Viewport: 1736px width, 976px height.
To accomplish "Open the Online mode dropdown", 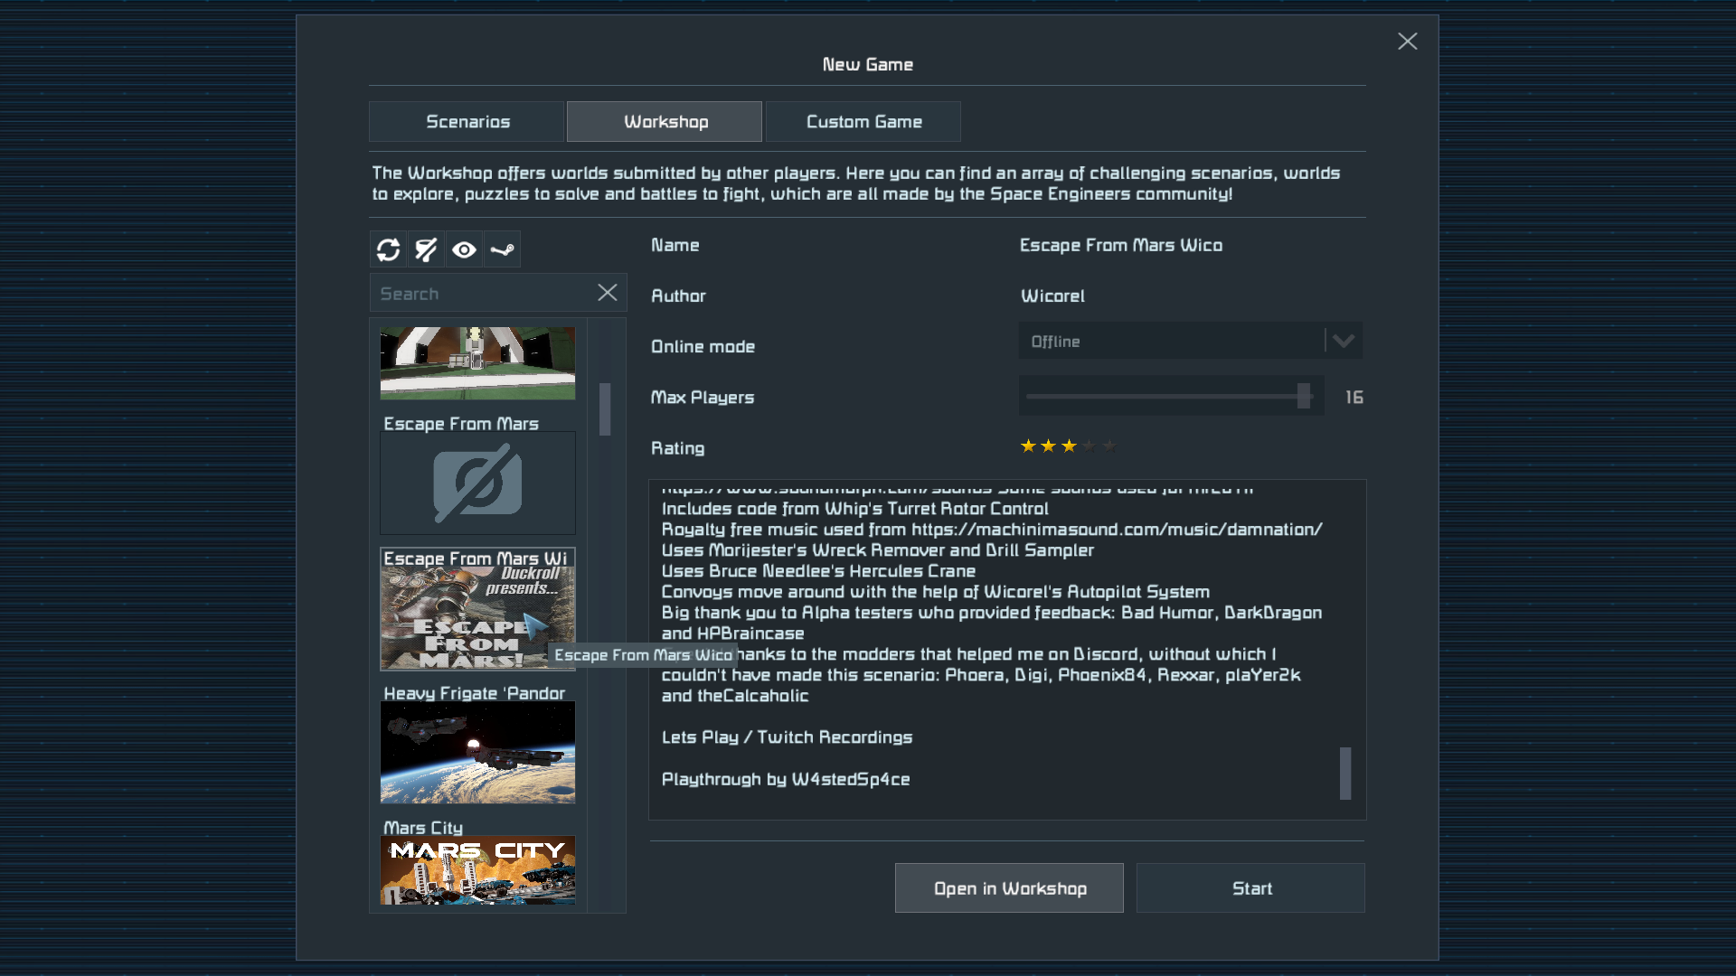I will [1174, 342].
